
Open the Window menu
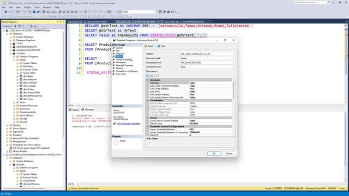(x=47, y=7)
